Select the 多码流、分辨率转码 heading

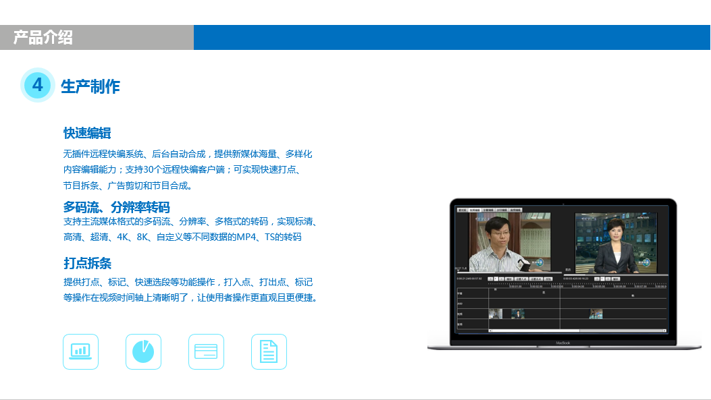pos(117,207)
